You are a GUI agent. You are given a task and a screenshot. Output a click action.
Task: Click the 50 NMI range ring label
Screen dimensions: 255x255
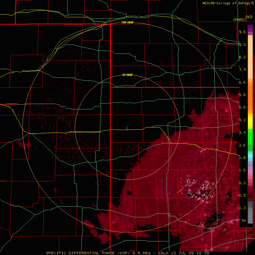pos(127,75)
